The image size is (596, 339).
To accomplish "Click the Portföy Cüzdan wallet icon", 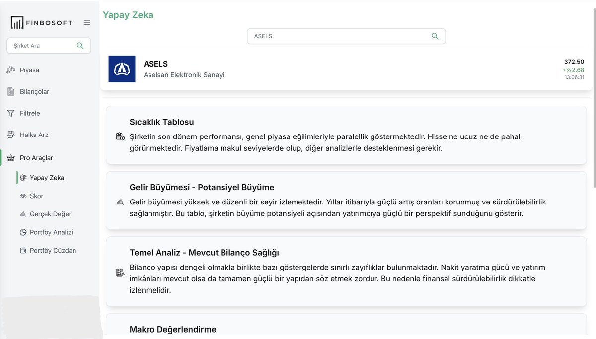I will click(x=23, y=251).
